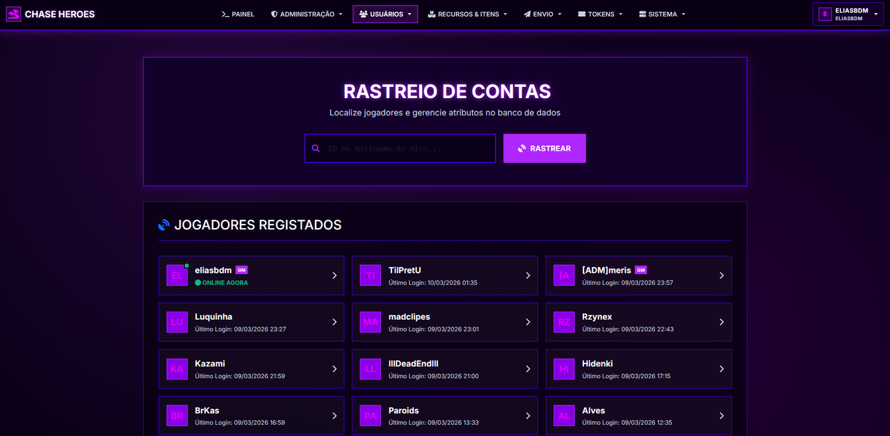Open the Rzynex player name
The height and width of the screenshot is (436, 890).
click(x=597, y=316)
